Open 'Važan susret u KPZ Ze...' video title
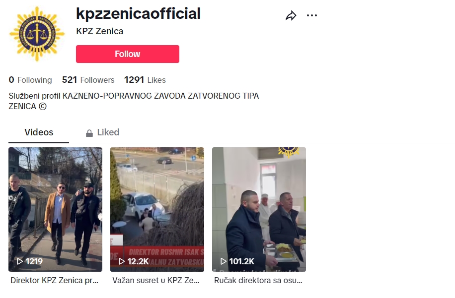The height and width of the screenshot is (298, 455). pos(156,280)
